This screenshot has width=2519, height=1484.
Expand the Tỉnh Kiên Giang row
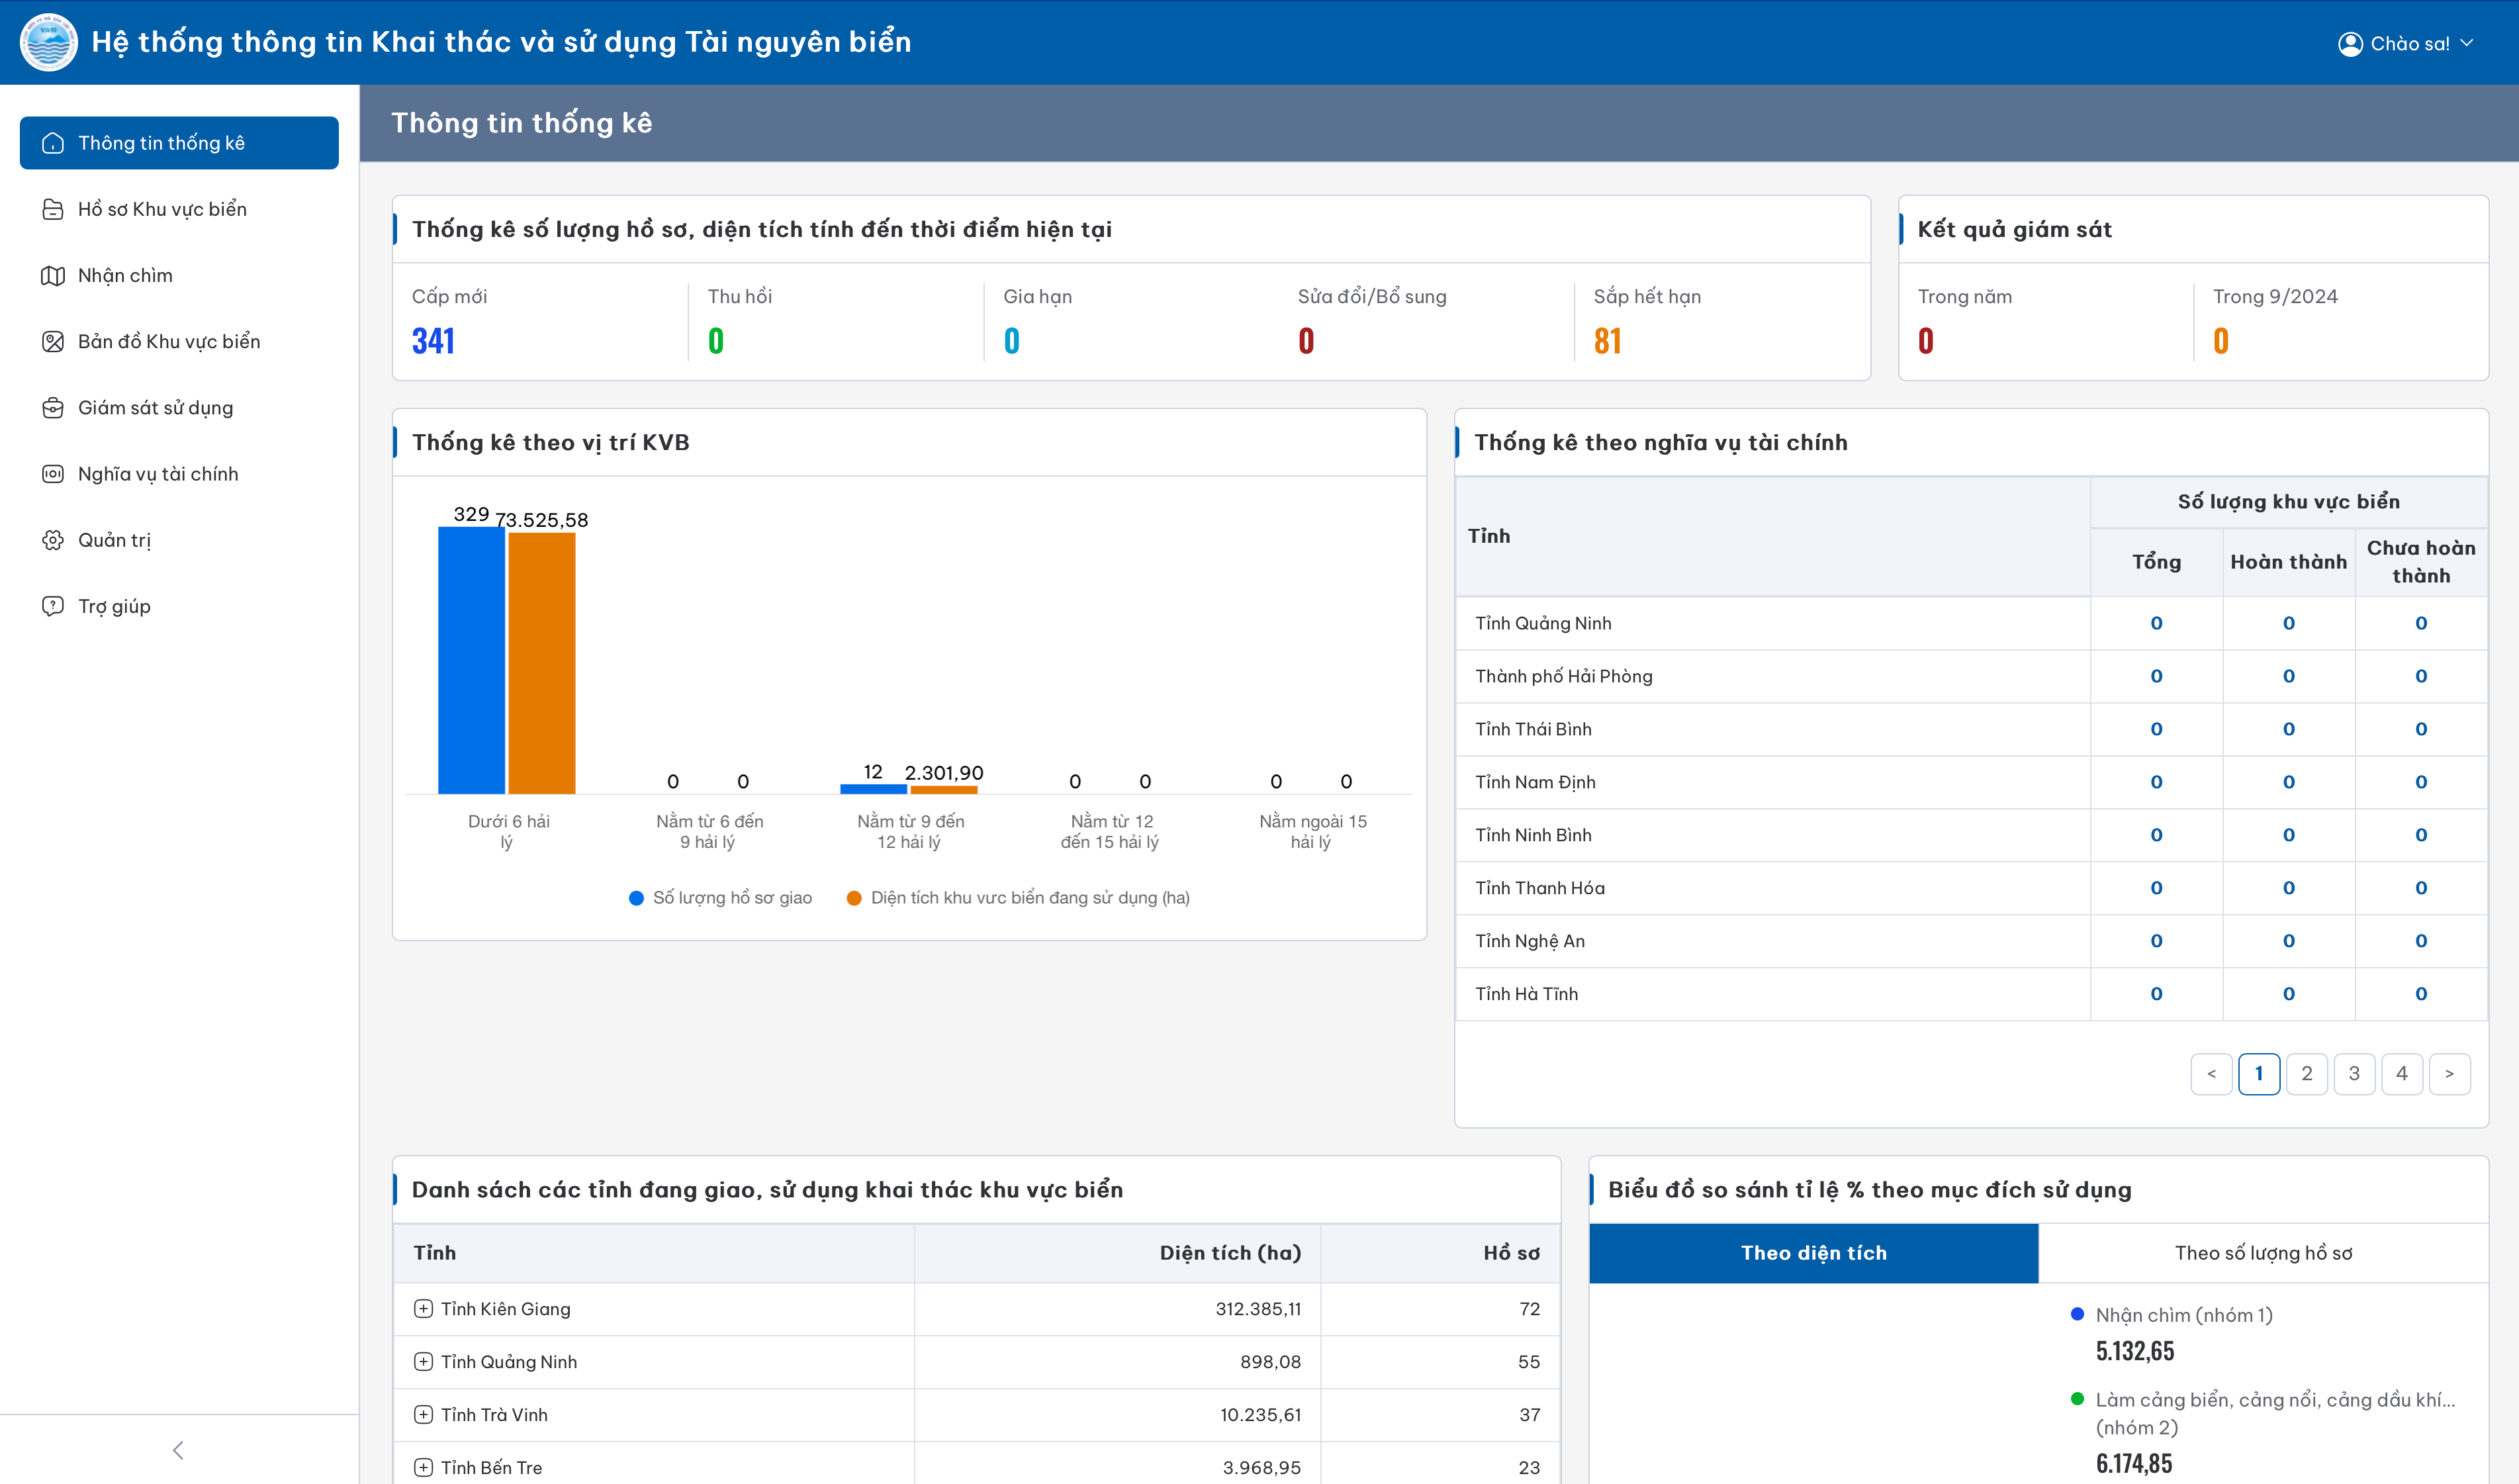[x=424, y=1309]
